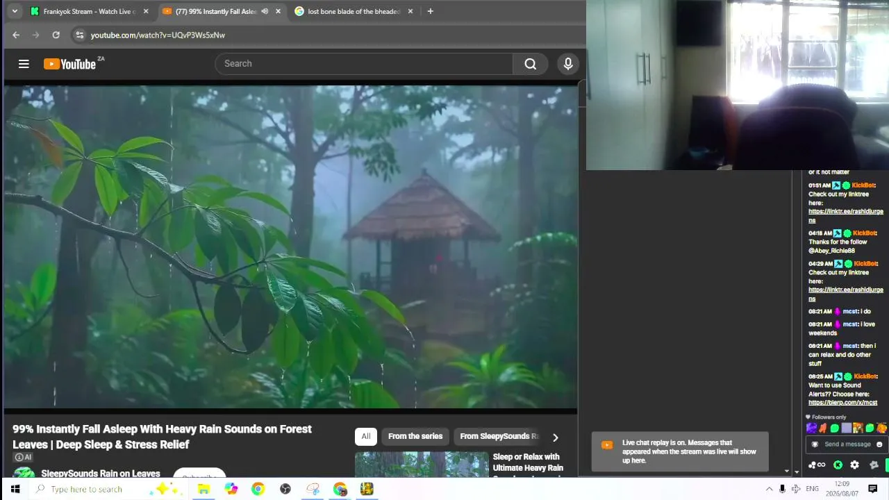Show hidden tray icons chevron
Screen dimensions: 889x500
click(769, 489)
